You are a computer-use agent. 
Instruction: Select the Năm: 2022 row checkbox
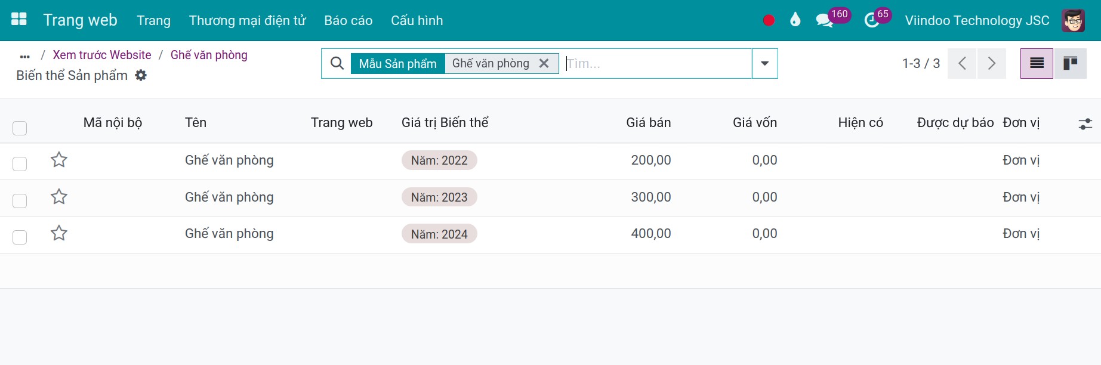(x=20, y=164)
